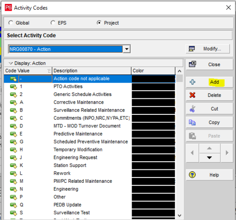Click the Modify... button
The width and height of the screenshot is (236, 220).
[x=207, y=49]
